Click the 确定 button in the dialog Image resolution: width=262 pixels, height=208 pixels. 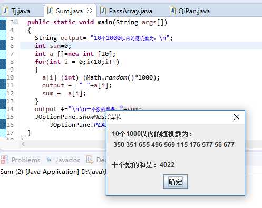pyautogui.click(x=176, y=182)
